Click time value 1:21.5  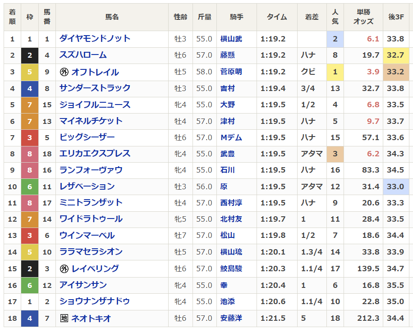tap(273, 318)
